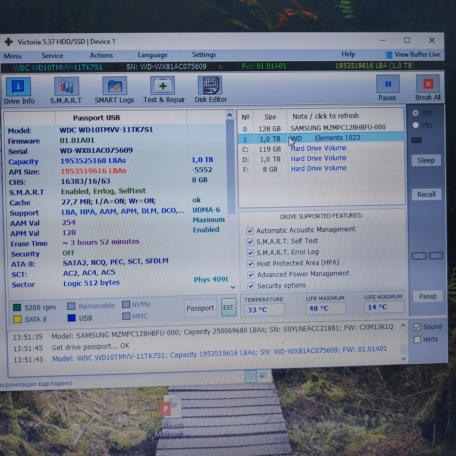This screenshot has height=456, width=456.
Task: Select the PIO radio button
Action: 415,125
